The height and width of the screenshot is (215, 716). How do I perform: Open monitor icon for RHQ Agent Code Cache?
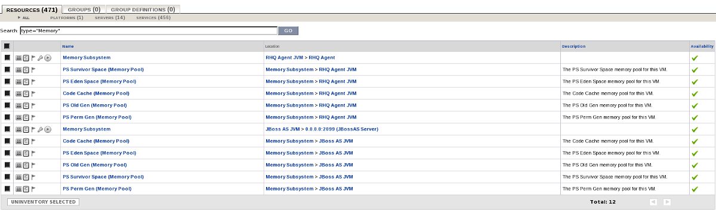tap(18, 94)
